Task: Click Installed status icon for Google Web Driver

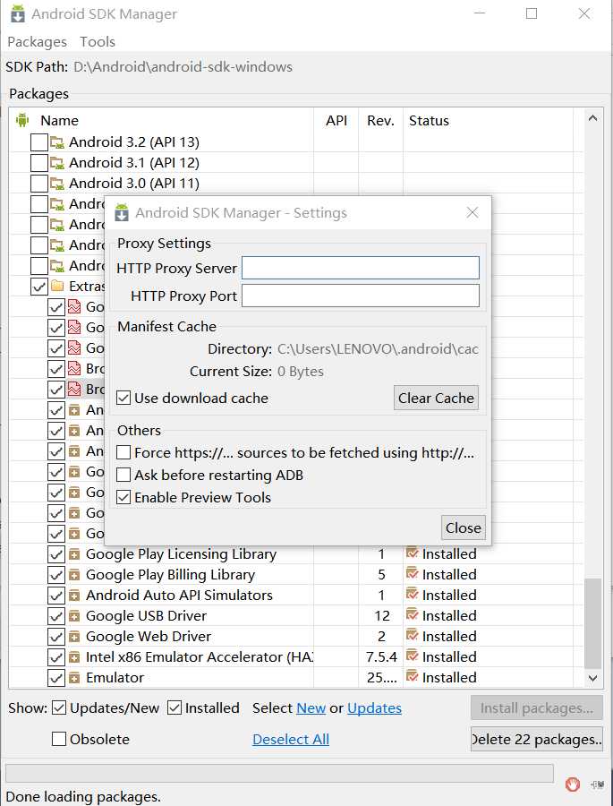Action: coord(413,636)
